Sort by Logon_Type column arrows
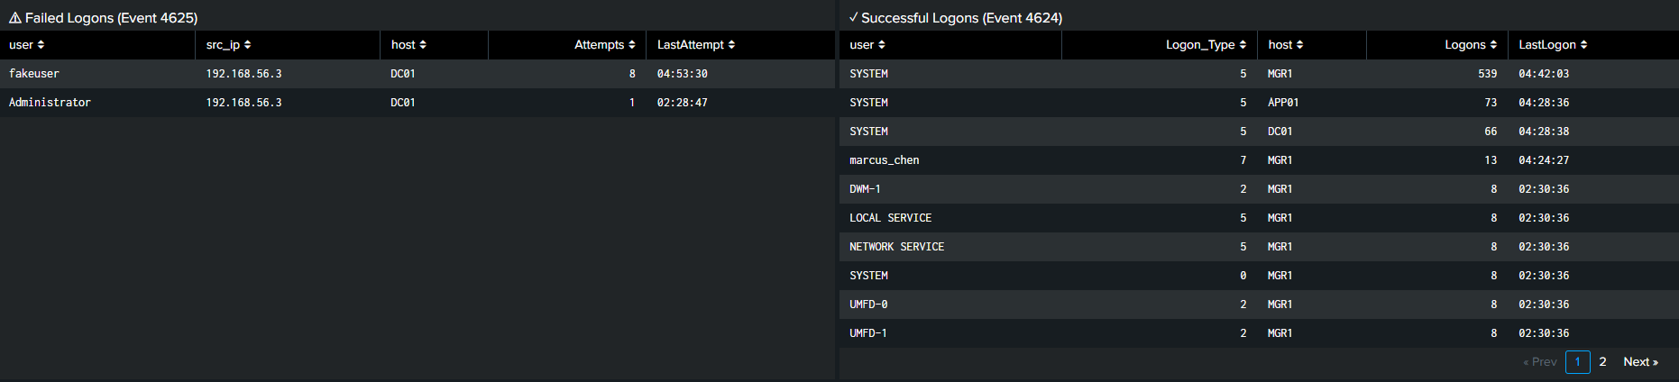 coord(1243,45)
